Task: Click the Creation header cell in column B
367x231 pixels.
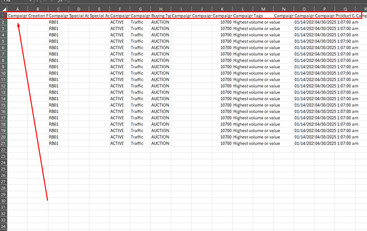Action: pyautogui.click(x=38, y=16)
